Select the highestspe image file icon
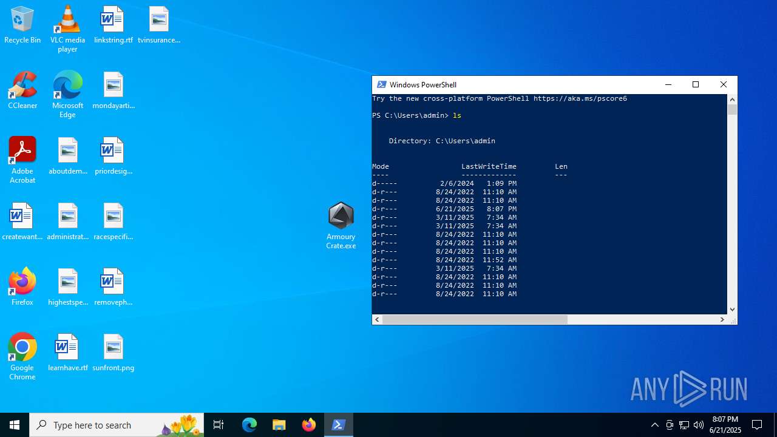 point(68,288)
